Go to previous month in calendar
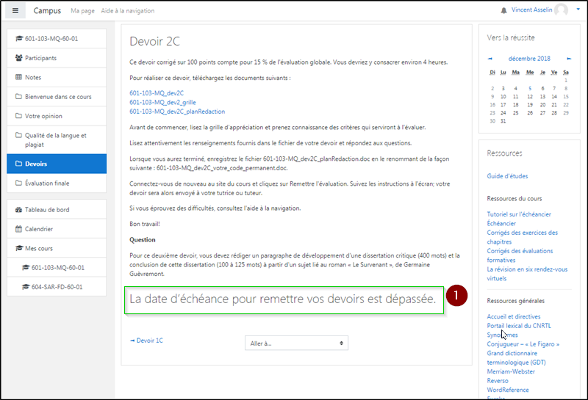The width and height of the screenshot is (588, 400). 490,59
